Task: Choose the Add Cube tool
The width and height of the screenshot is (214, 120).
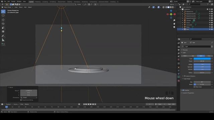Action: point(3,44)
